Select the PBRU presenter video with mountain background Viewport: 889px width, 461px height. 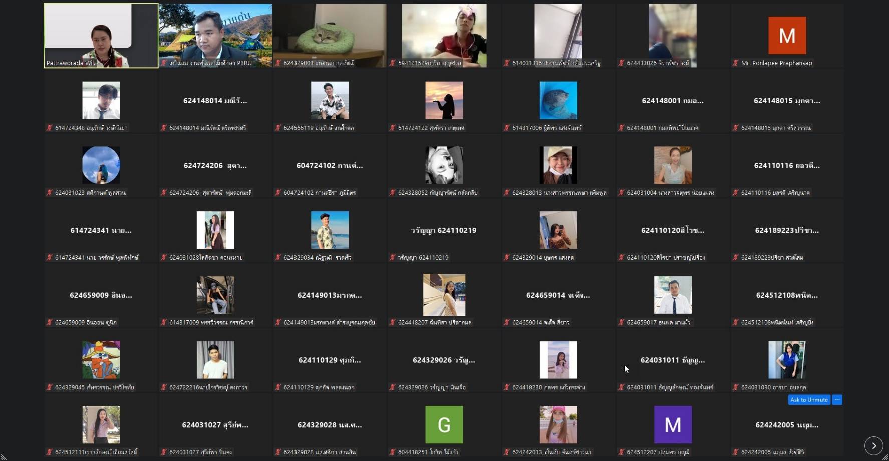tap(215, 35)
